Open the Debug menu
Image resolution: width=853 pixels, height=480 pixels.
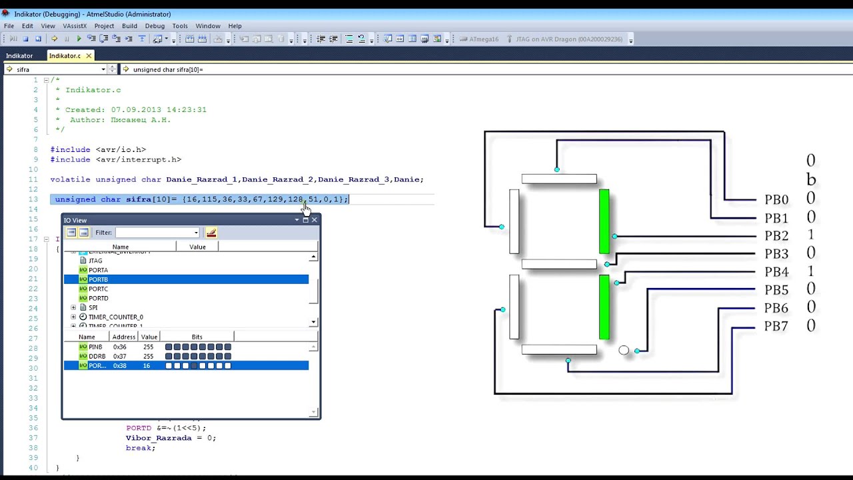point(155,26)
